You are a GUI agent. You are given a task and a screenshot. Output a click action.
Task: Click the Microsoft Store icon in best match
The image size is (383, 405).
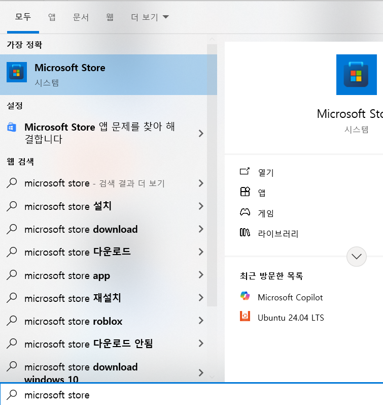pyautogui.click(x=17, y=72)
